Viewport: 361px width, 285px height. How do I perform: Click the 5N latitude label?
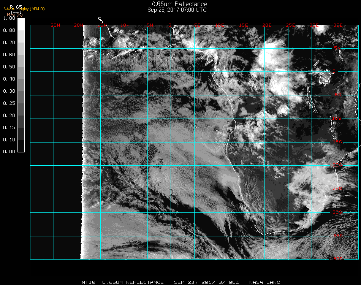(337, 48)
